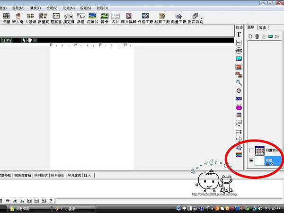Open the 向量工廠 vector factory
The height and width of the screenshot is (213, 284).
179,18
